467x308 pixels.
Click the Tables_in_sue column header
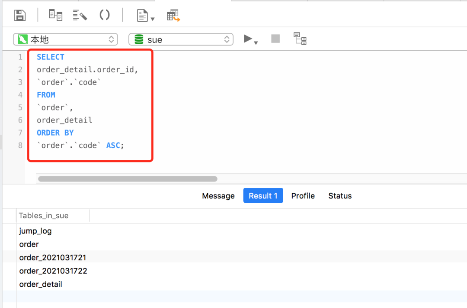click(43, 215)
